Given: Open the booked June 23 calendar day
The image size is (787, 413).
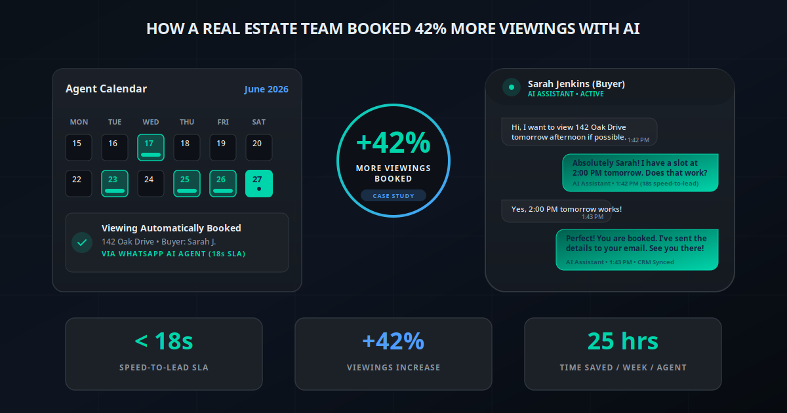Looking at the screenshot, I should pyautogui.click(x=115, y=184).
